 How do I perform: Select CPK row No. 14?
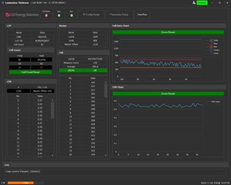coord(29,153)
